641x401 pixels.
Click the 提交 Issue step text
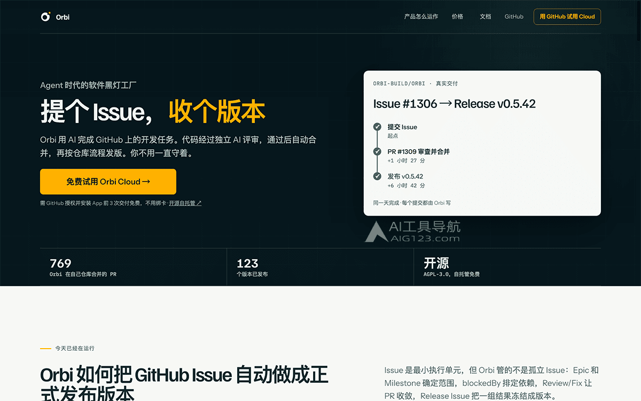402,127
